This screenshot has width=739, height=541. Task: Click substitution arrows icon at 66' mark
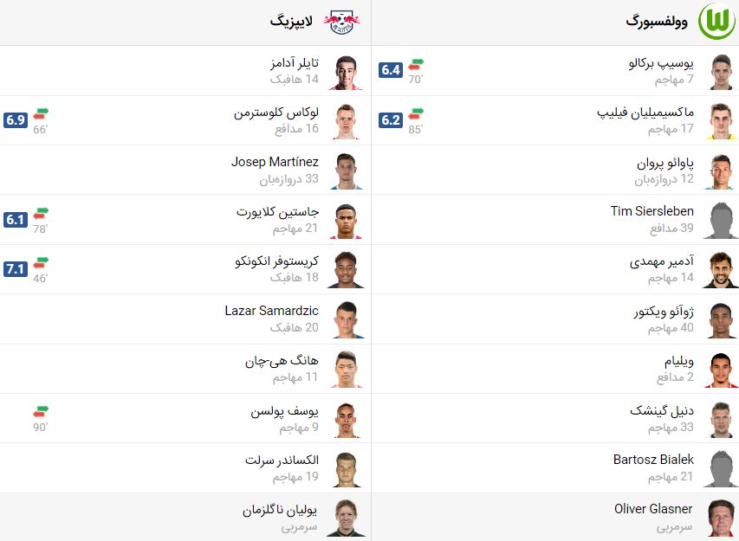coord(41,114)
